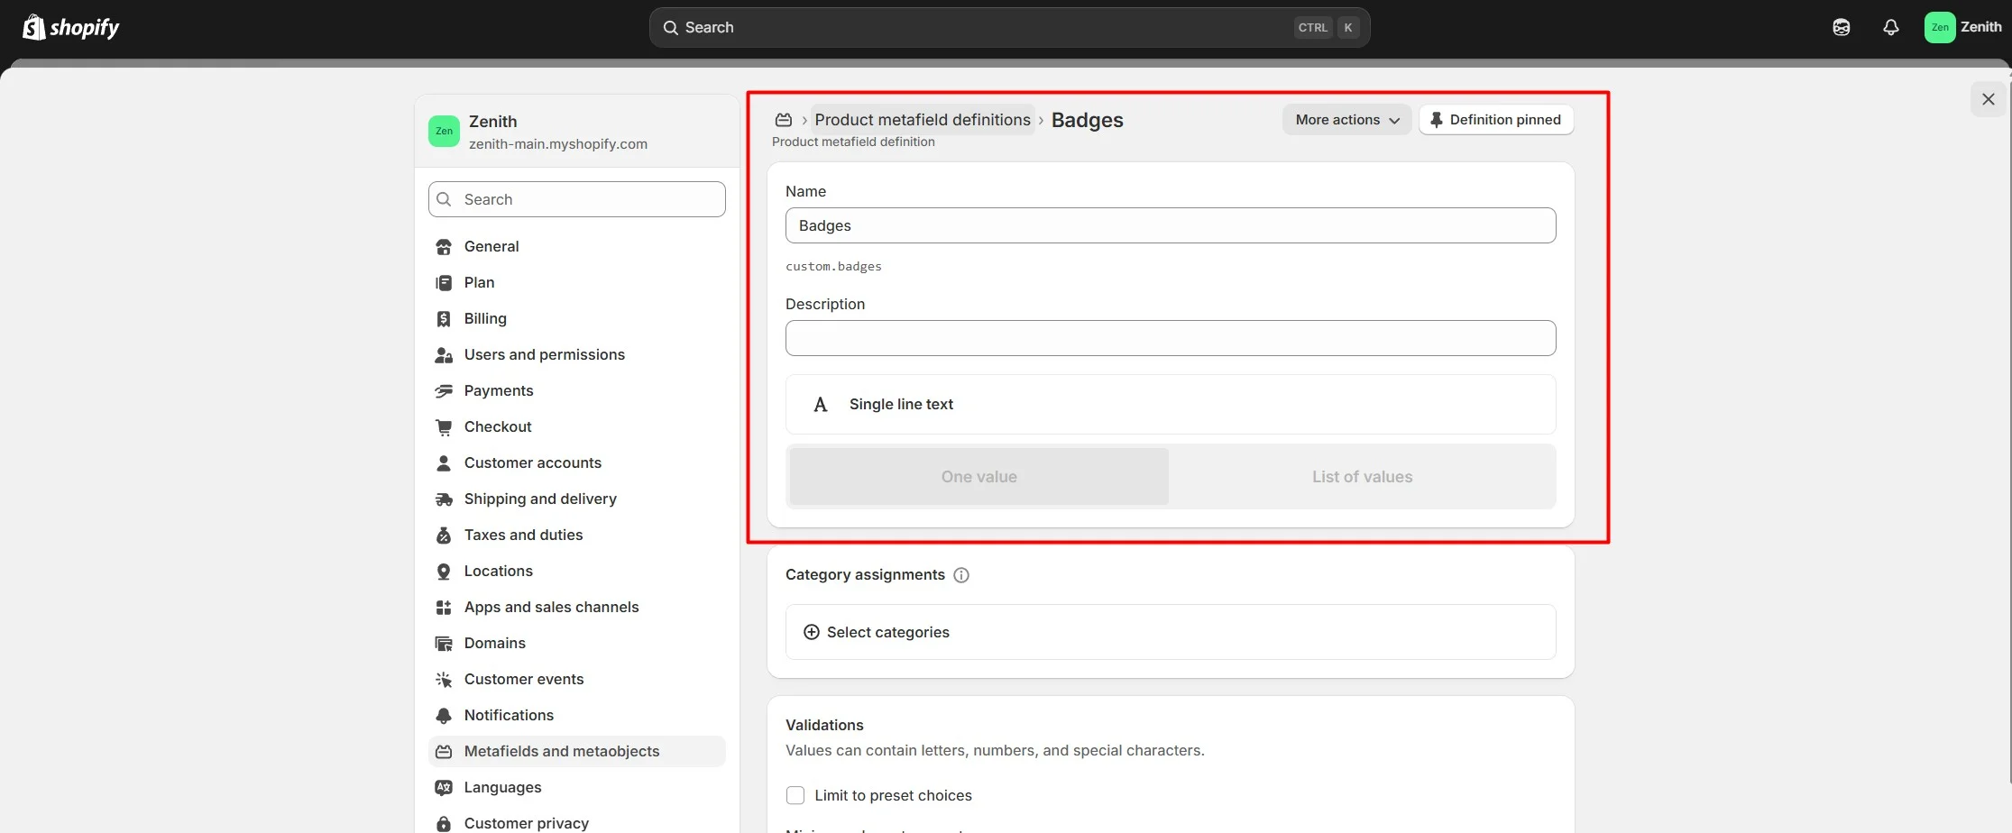Click into the Description text field

tap(1170, 338)
